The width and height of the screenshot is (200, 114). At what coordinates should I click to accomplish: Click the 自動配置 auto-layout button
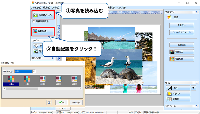click(42, 32)
